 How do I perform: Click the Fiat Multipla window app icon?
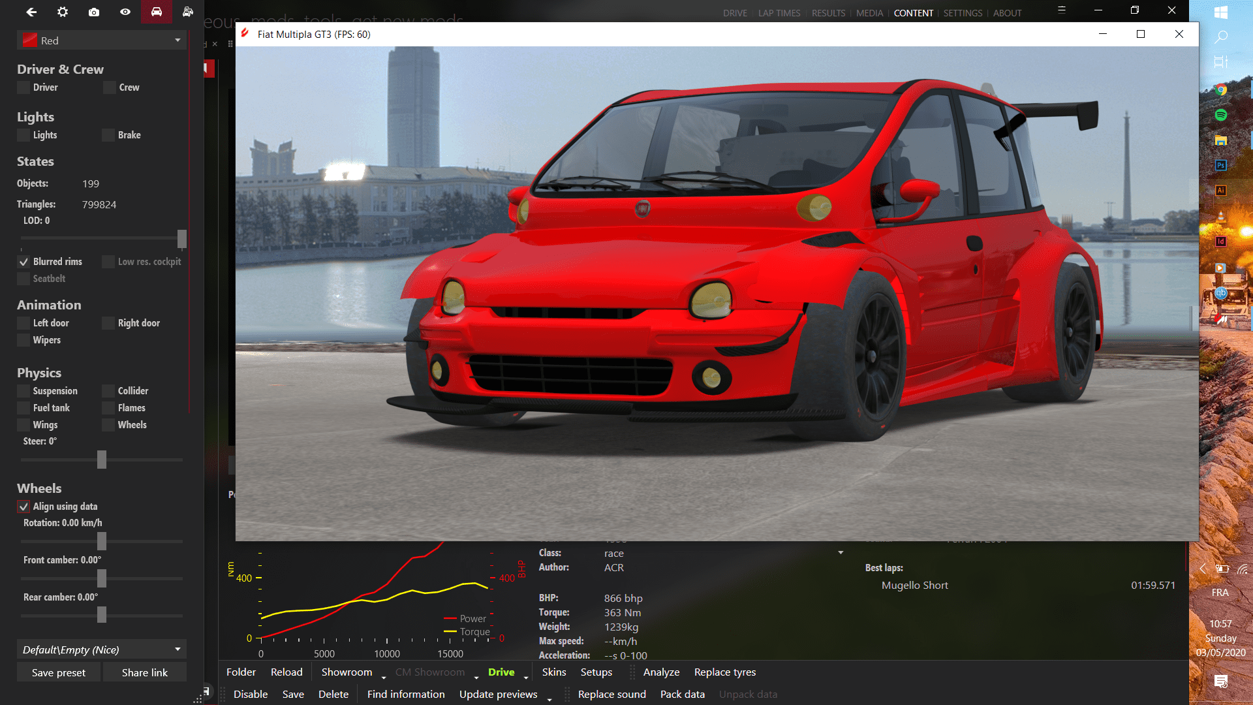click(245, 34)
